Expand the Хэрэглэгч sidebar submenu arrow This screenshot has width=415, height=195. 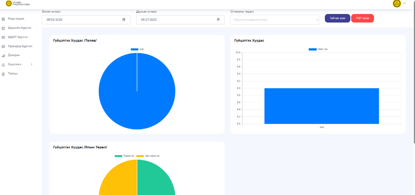click(x=32, y=64)
